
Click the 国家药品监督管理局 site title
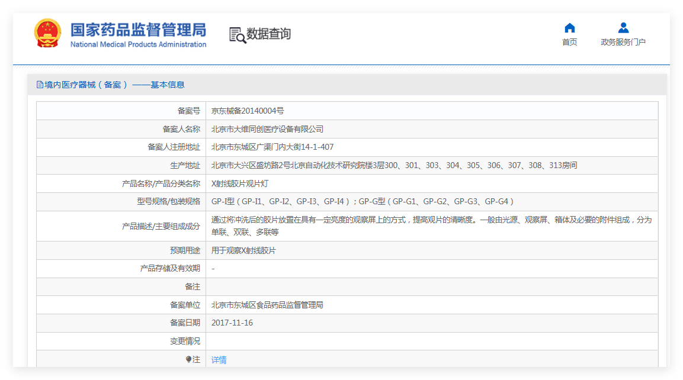pyautogui.click(x=138, y=30)
